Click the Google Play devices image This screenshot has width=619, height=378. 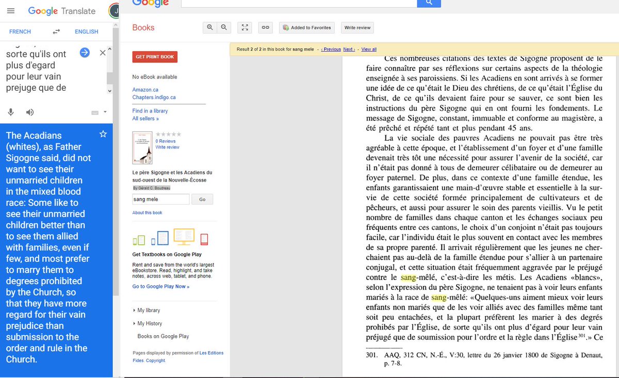click(x=170, y=237)
